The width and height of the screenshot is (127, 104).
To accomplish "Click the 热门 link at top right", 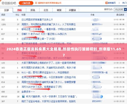I will pyautogui.click(x=124, y=3).
